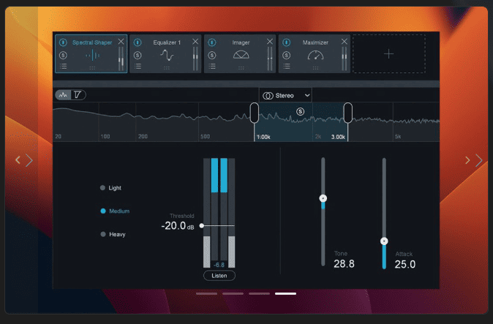The image size is (493, 324).
Task: Click the Imager gain meter
Action: (x=270, y=59)
